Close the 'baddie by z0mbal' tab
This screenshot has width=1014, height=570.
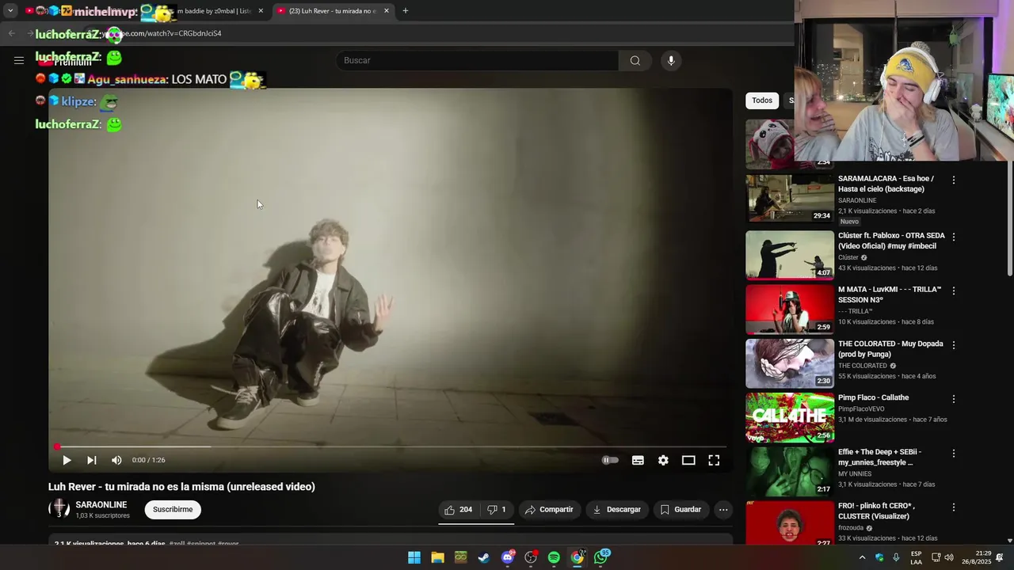click(261, 11)
